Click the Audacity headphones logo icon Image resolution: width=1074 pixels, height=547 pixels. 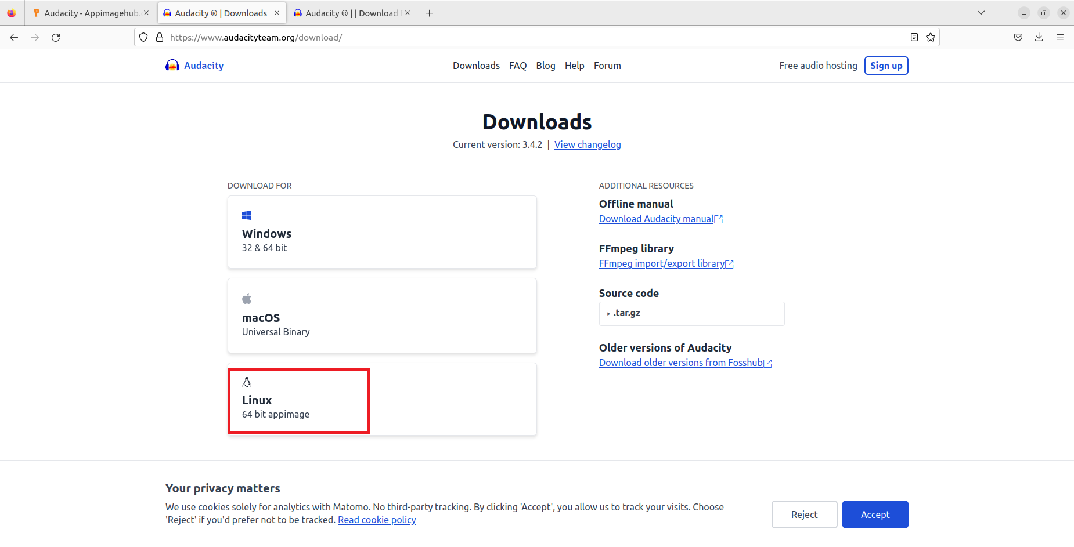tap(172, 66)
